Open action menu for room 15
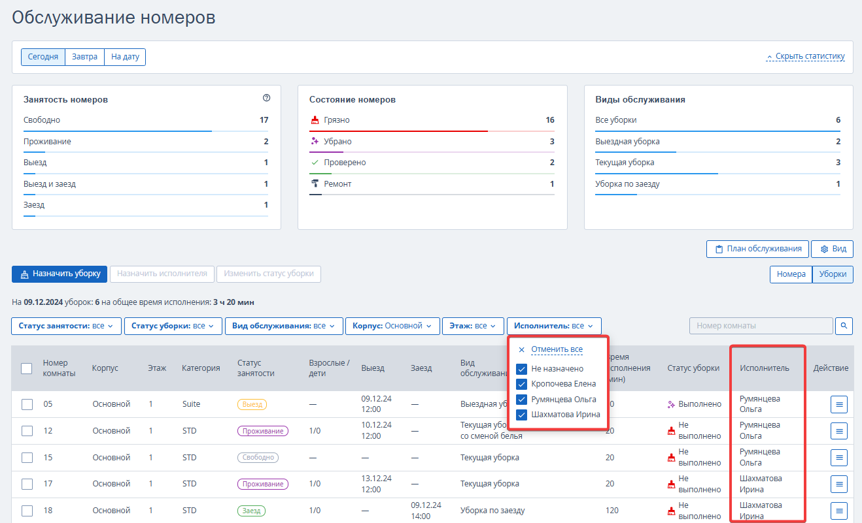 [x=839, y=458]
